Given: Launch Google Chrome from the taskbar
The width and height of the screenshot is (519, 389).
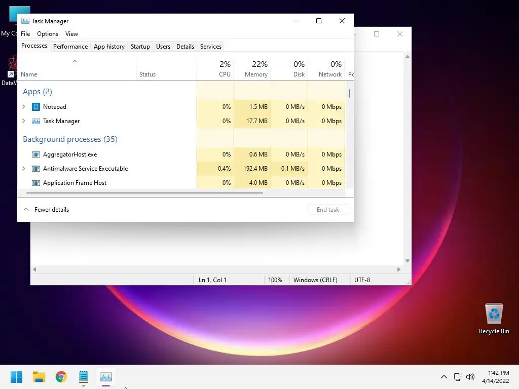Looking at the screenshot, I should [61, 377].
